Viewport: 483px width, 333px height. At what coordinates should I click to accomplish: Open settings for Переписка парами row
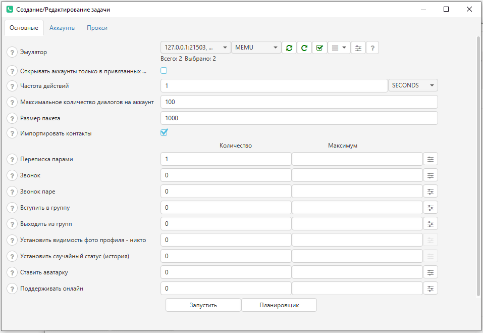[x=431, y=159]
